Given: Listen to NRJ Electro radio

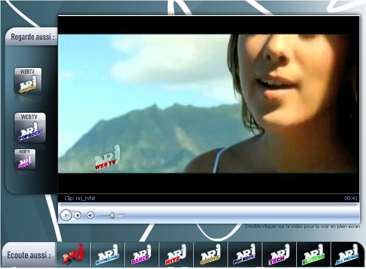Looking at the screenshot, I should click(x=314, y=254).
